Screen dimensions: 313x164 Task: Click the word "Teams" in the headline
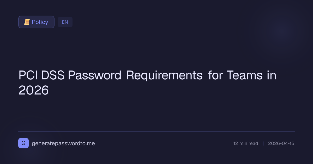(244, 75)
